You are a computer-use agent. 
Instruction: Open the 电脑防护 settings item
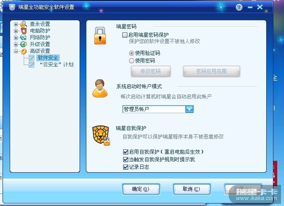coord(40,31)
